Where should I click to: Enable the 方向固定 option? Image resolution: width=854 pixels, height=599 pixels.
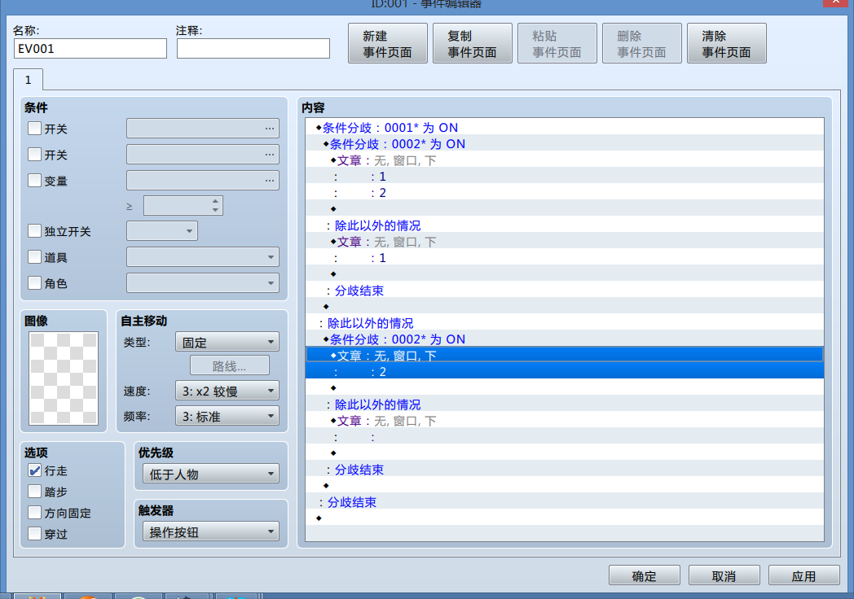pos(35,513)
